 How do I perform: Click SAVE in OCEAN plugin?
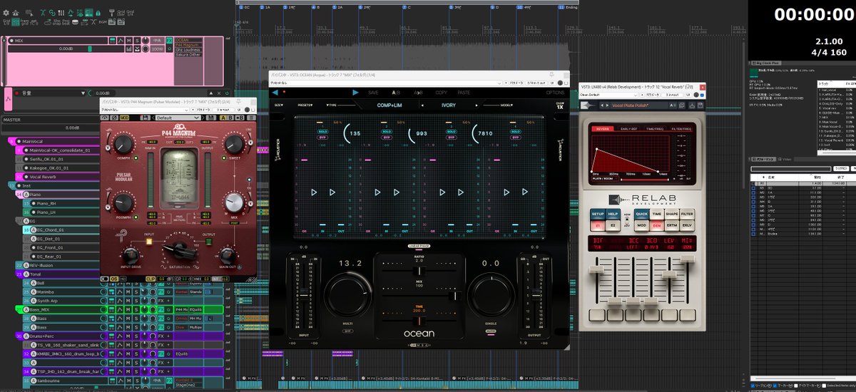[373, 93]
